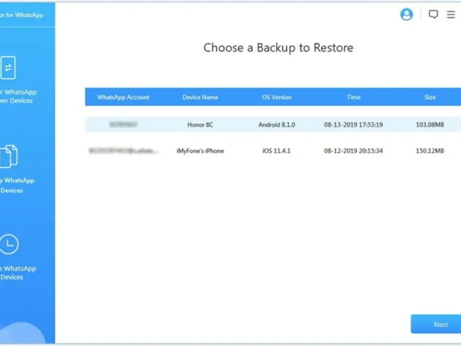Select the iMyFone's iPhone backup row
Viewport: 461px width, 346px height.
(x=273, y=151)
